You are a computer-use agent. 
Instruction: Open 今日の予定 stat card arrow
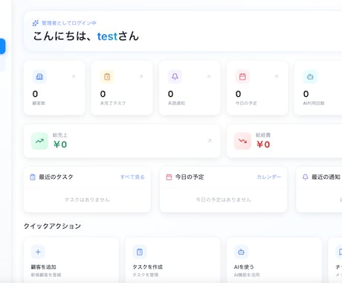pos(277,77)
